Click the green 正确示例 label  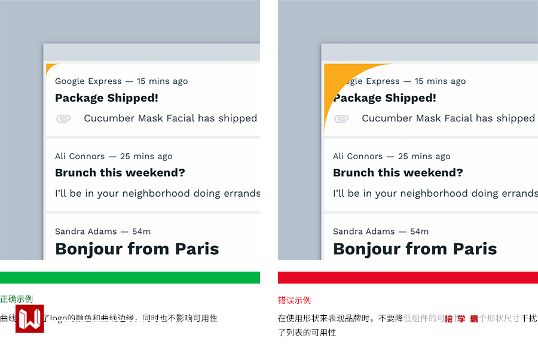[x=17, y=299]
